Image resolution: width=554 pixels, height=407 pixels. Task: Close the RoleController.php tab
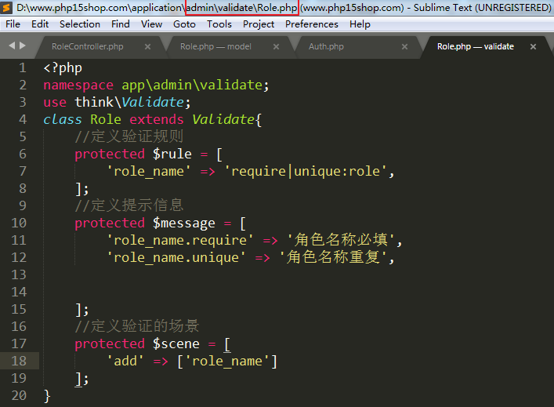[x=148, y=47]
